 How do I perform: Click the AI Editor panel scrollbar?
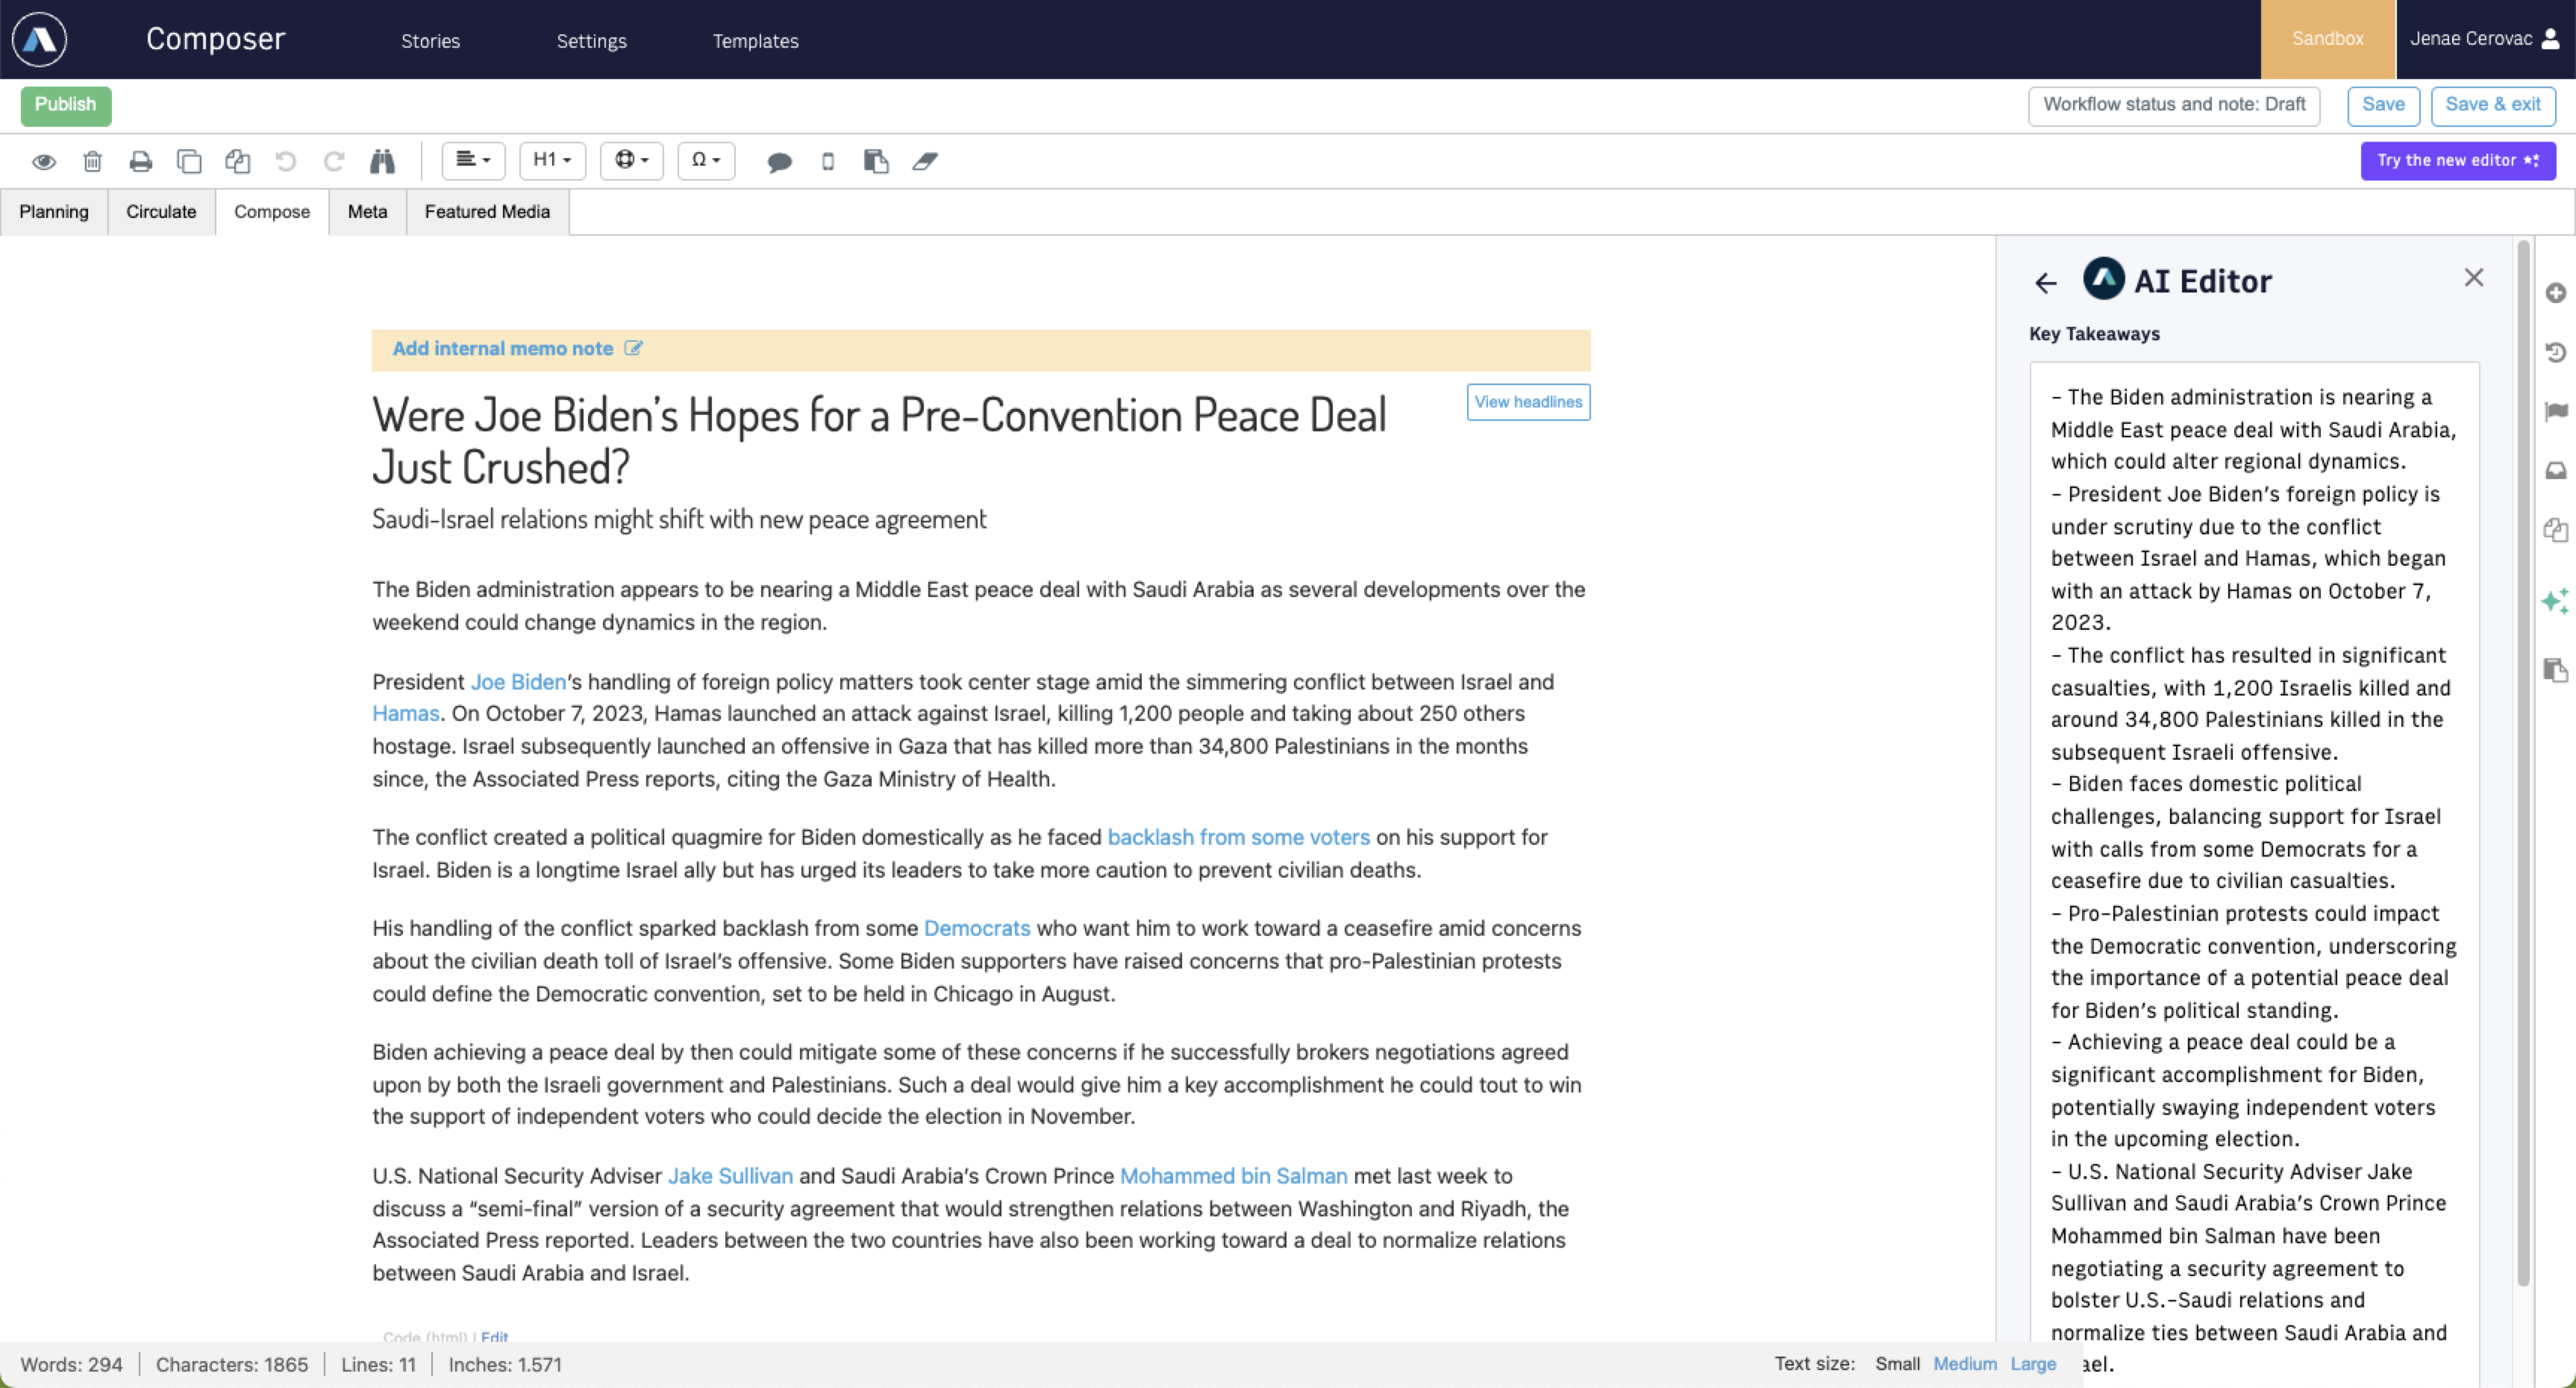pyautogui.click(x=2523, y=764)
